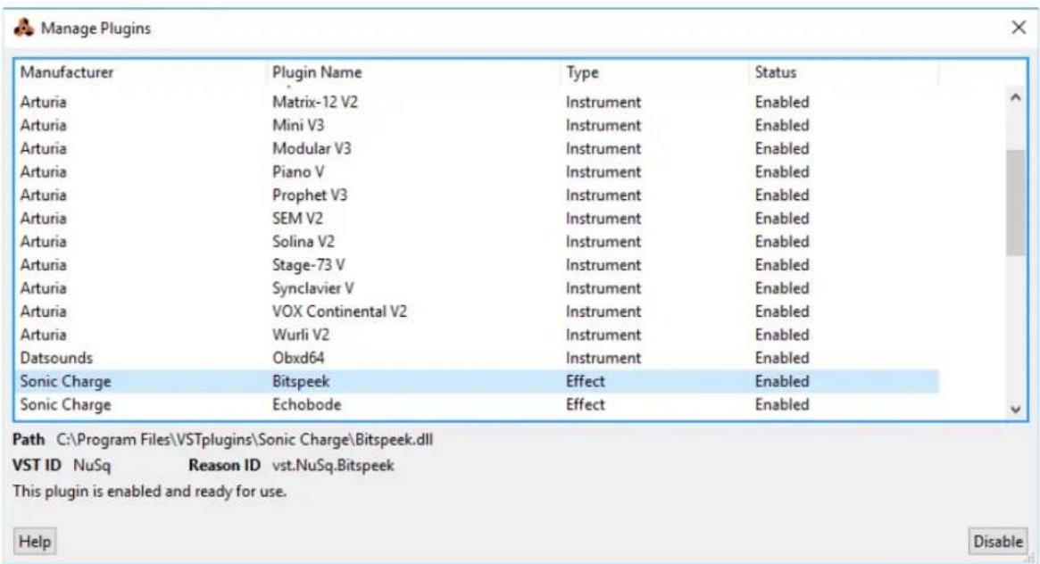Click Arturia in the Wurli V2 row

(43, 334)
